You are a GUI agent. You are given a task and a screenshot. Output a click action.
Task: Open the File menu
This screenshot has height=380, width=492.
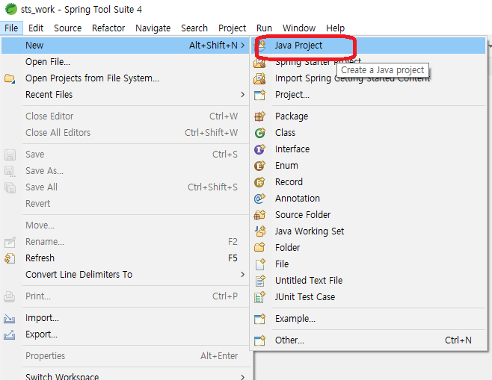tap(11, 28)
